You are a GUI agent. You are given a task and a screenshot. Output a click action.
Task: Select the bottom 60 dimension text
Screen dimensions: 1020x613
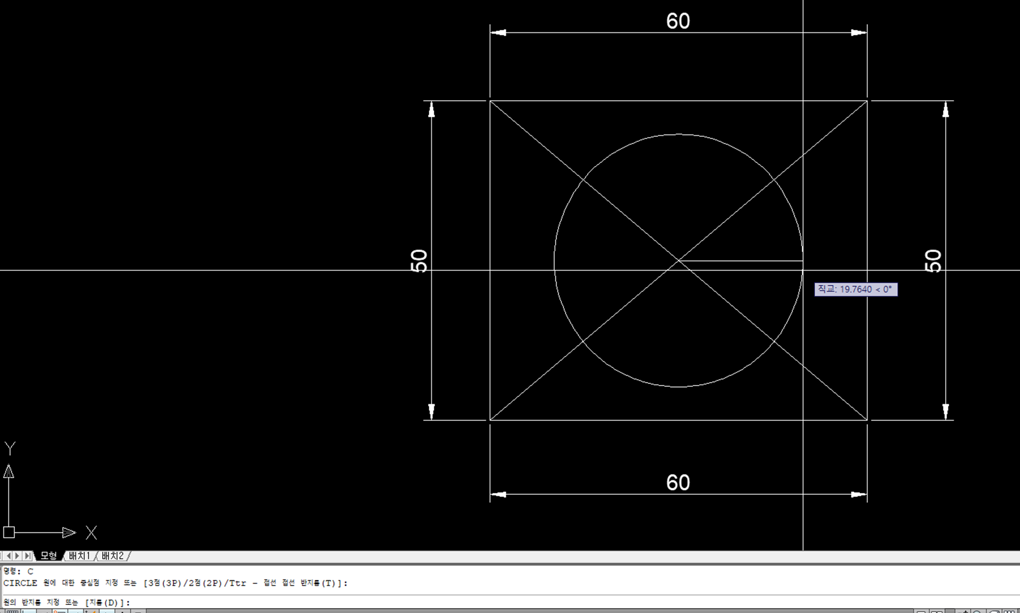tap(678, 482)
